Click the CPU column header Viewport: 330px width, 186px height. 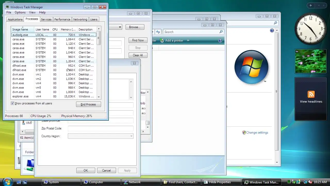point(55,29)
